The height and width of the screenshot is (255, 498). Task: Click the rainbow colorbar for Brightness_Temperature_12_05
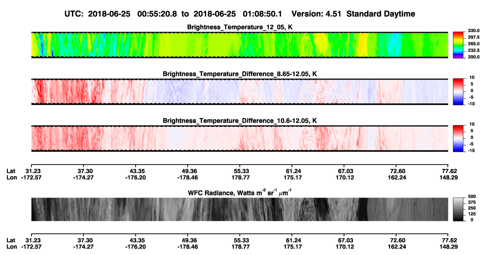tap(458, 45)
